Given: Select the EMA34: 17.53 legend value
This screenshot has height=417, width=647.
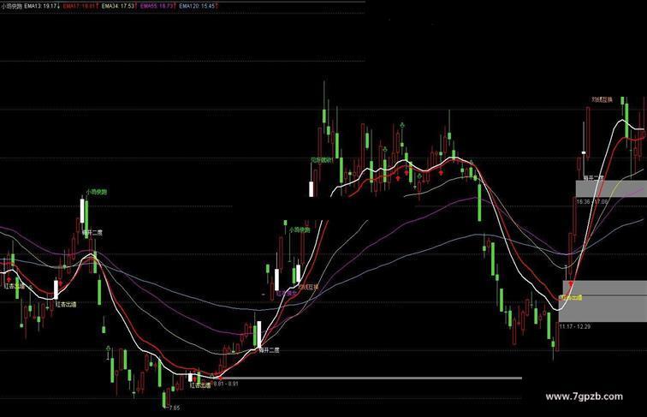Looking at the screenshot, I should coord(118,6).
